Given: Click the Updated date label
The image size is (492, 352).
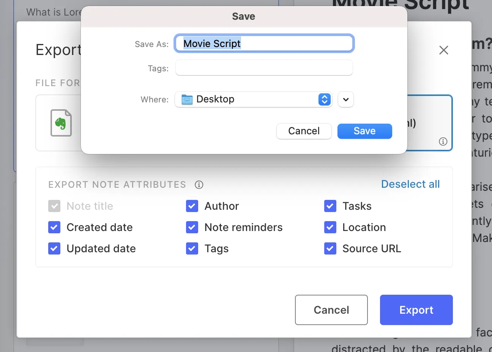Looking at the screenshot, I should [x=101, y=248].
